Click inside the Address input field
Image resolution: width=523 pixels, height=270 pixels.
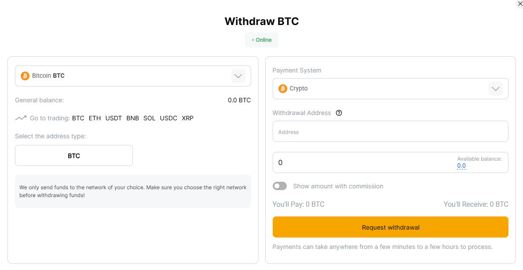(x=390, y=131)
